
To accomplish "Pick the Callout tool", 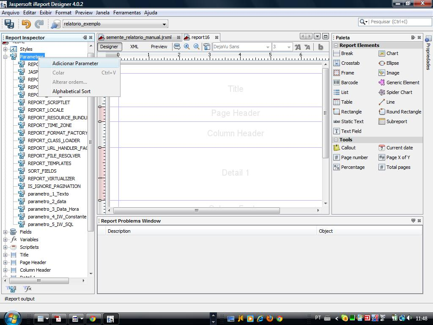I will [x=344, y=148].
